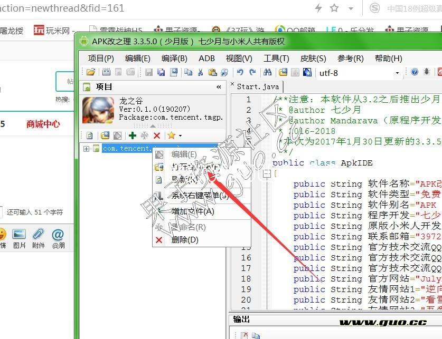
Task: Select 增加文件(A) in the context menu
Action: pyautogui.click(x=201, y=211)
